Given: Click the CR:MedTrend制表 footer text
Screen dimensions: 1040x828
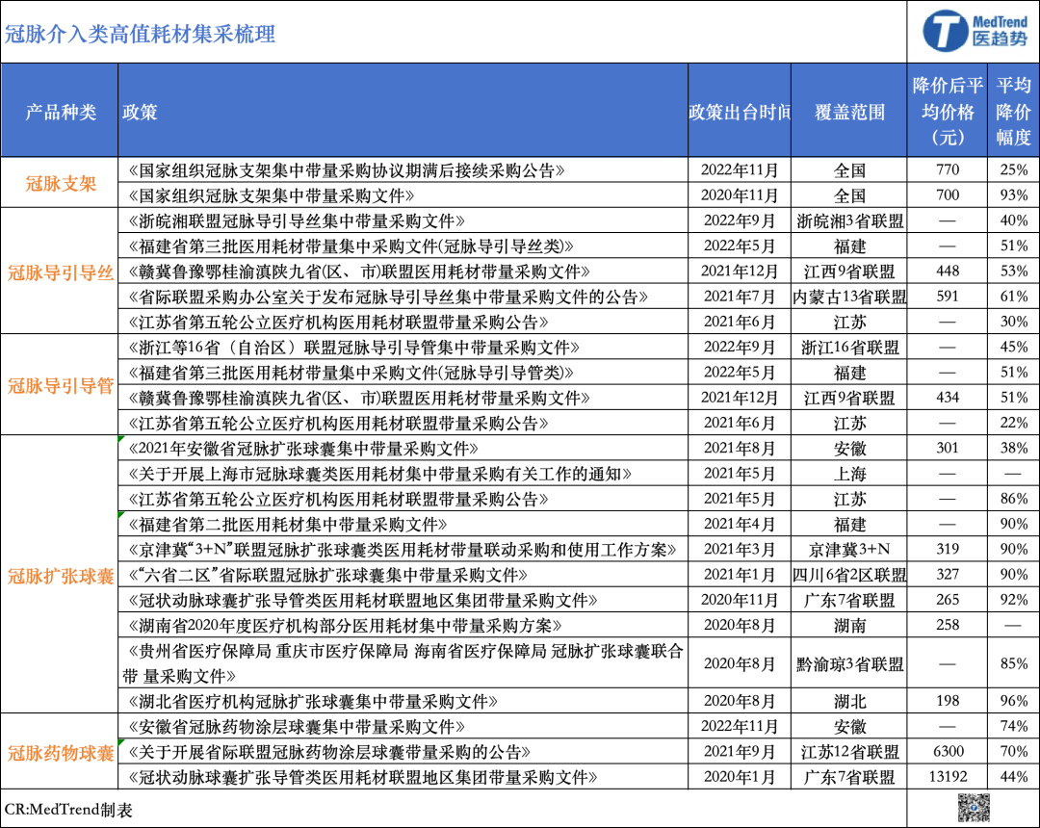Looking at the screenshot, I should (x=67, y=809).
